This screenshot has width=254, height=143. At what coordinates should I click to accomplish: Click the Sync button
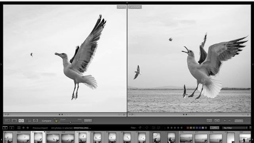(x=88, y=121)
